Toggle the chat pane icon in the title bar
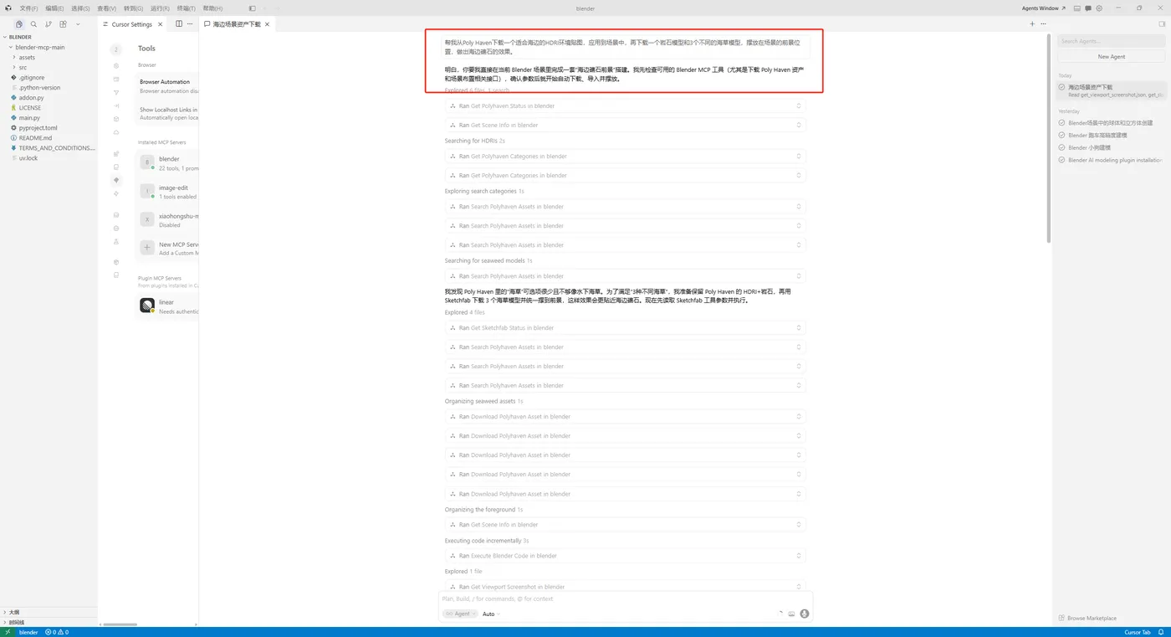 point(1088,8)
